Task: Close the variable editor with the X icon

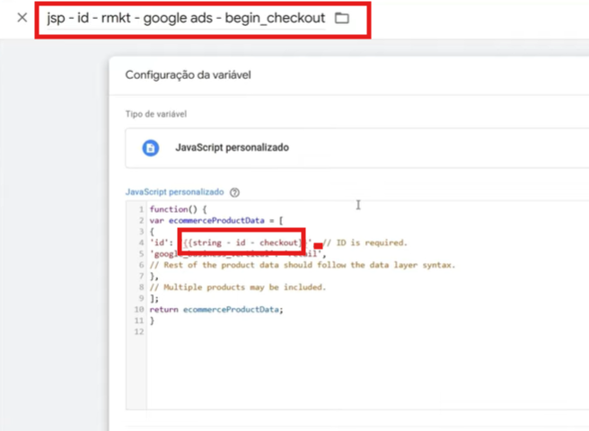Action: (22, 17)
